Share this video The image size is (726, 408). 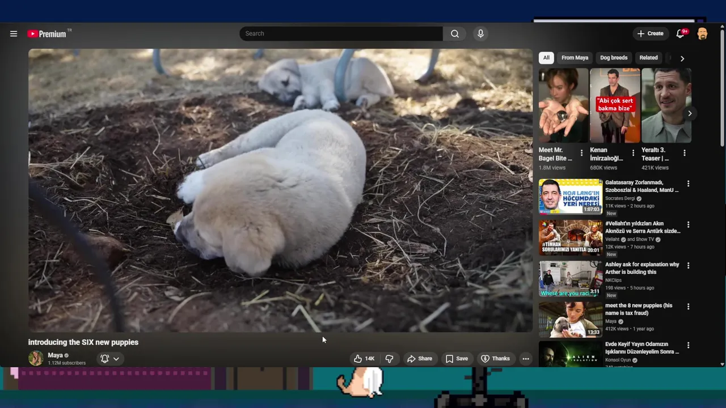pyautogui.click(x=420, y=359)
